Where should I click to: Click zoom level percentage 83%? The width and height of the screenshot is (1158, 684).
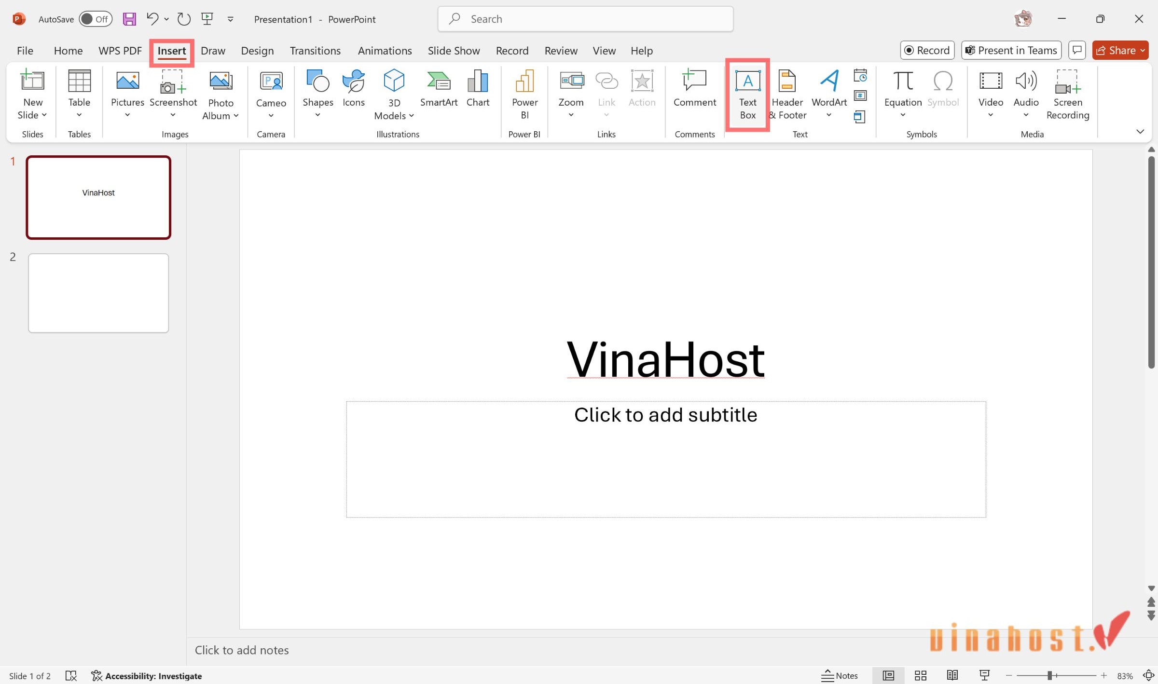point(1125,675)
